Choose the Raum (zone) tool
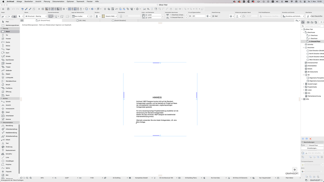Viewport: 324px width, 182px height. pyautogui.click(x=10, y=95)
